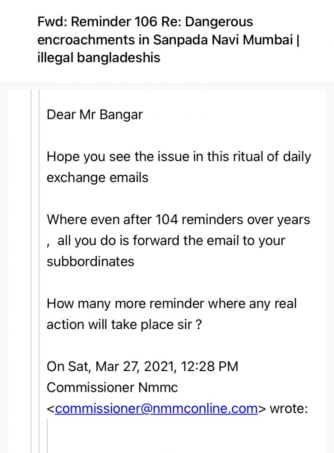
Task: Click the 'How many more reminder' line
Action: click(x=171, y=303)
